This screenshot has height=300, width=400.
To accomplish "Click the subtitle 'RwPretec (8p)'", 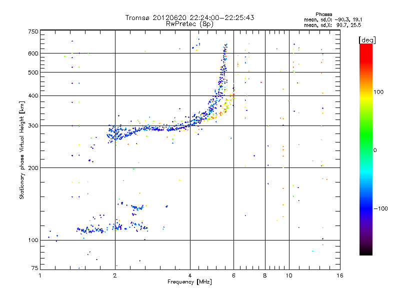I will 189,24.
